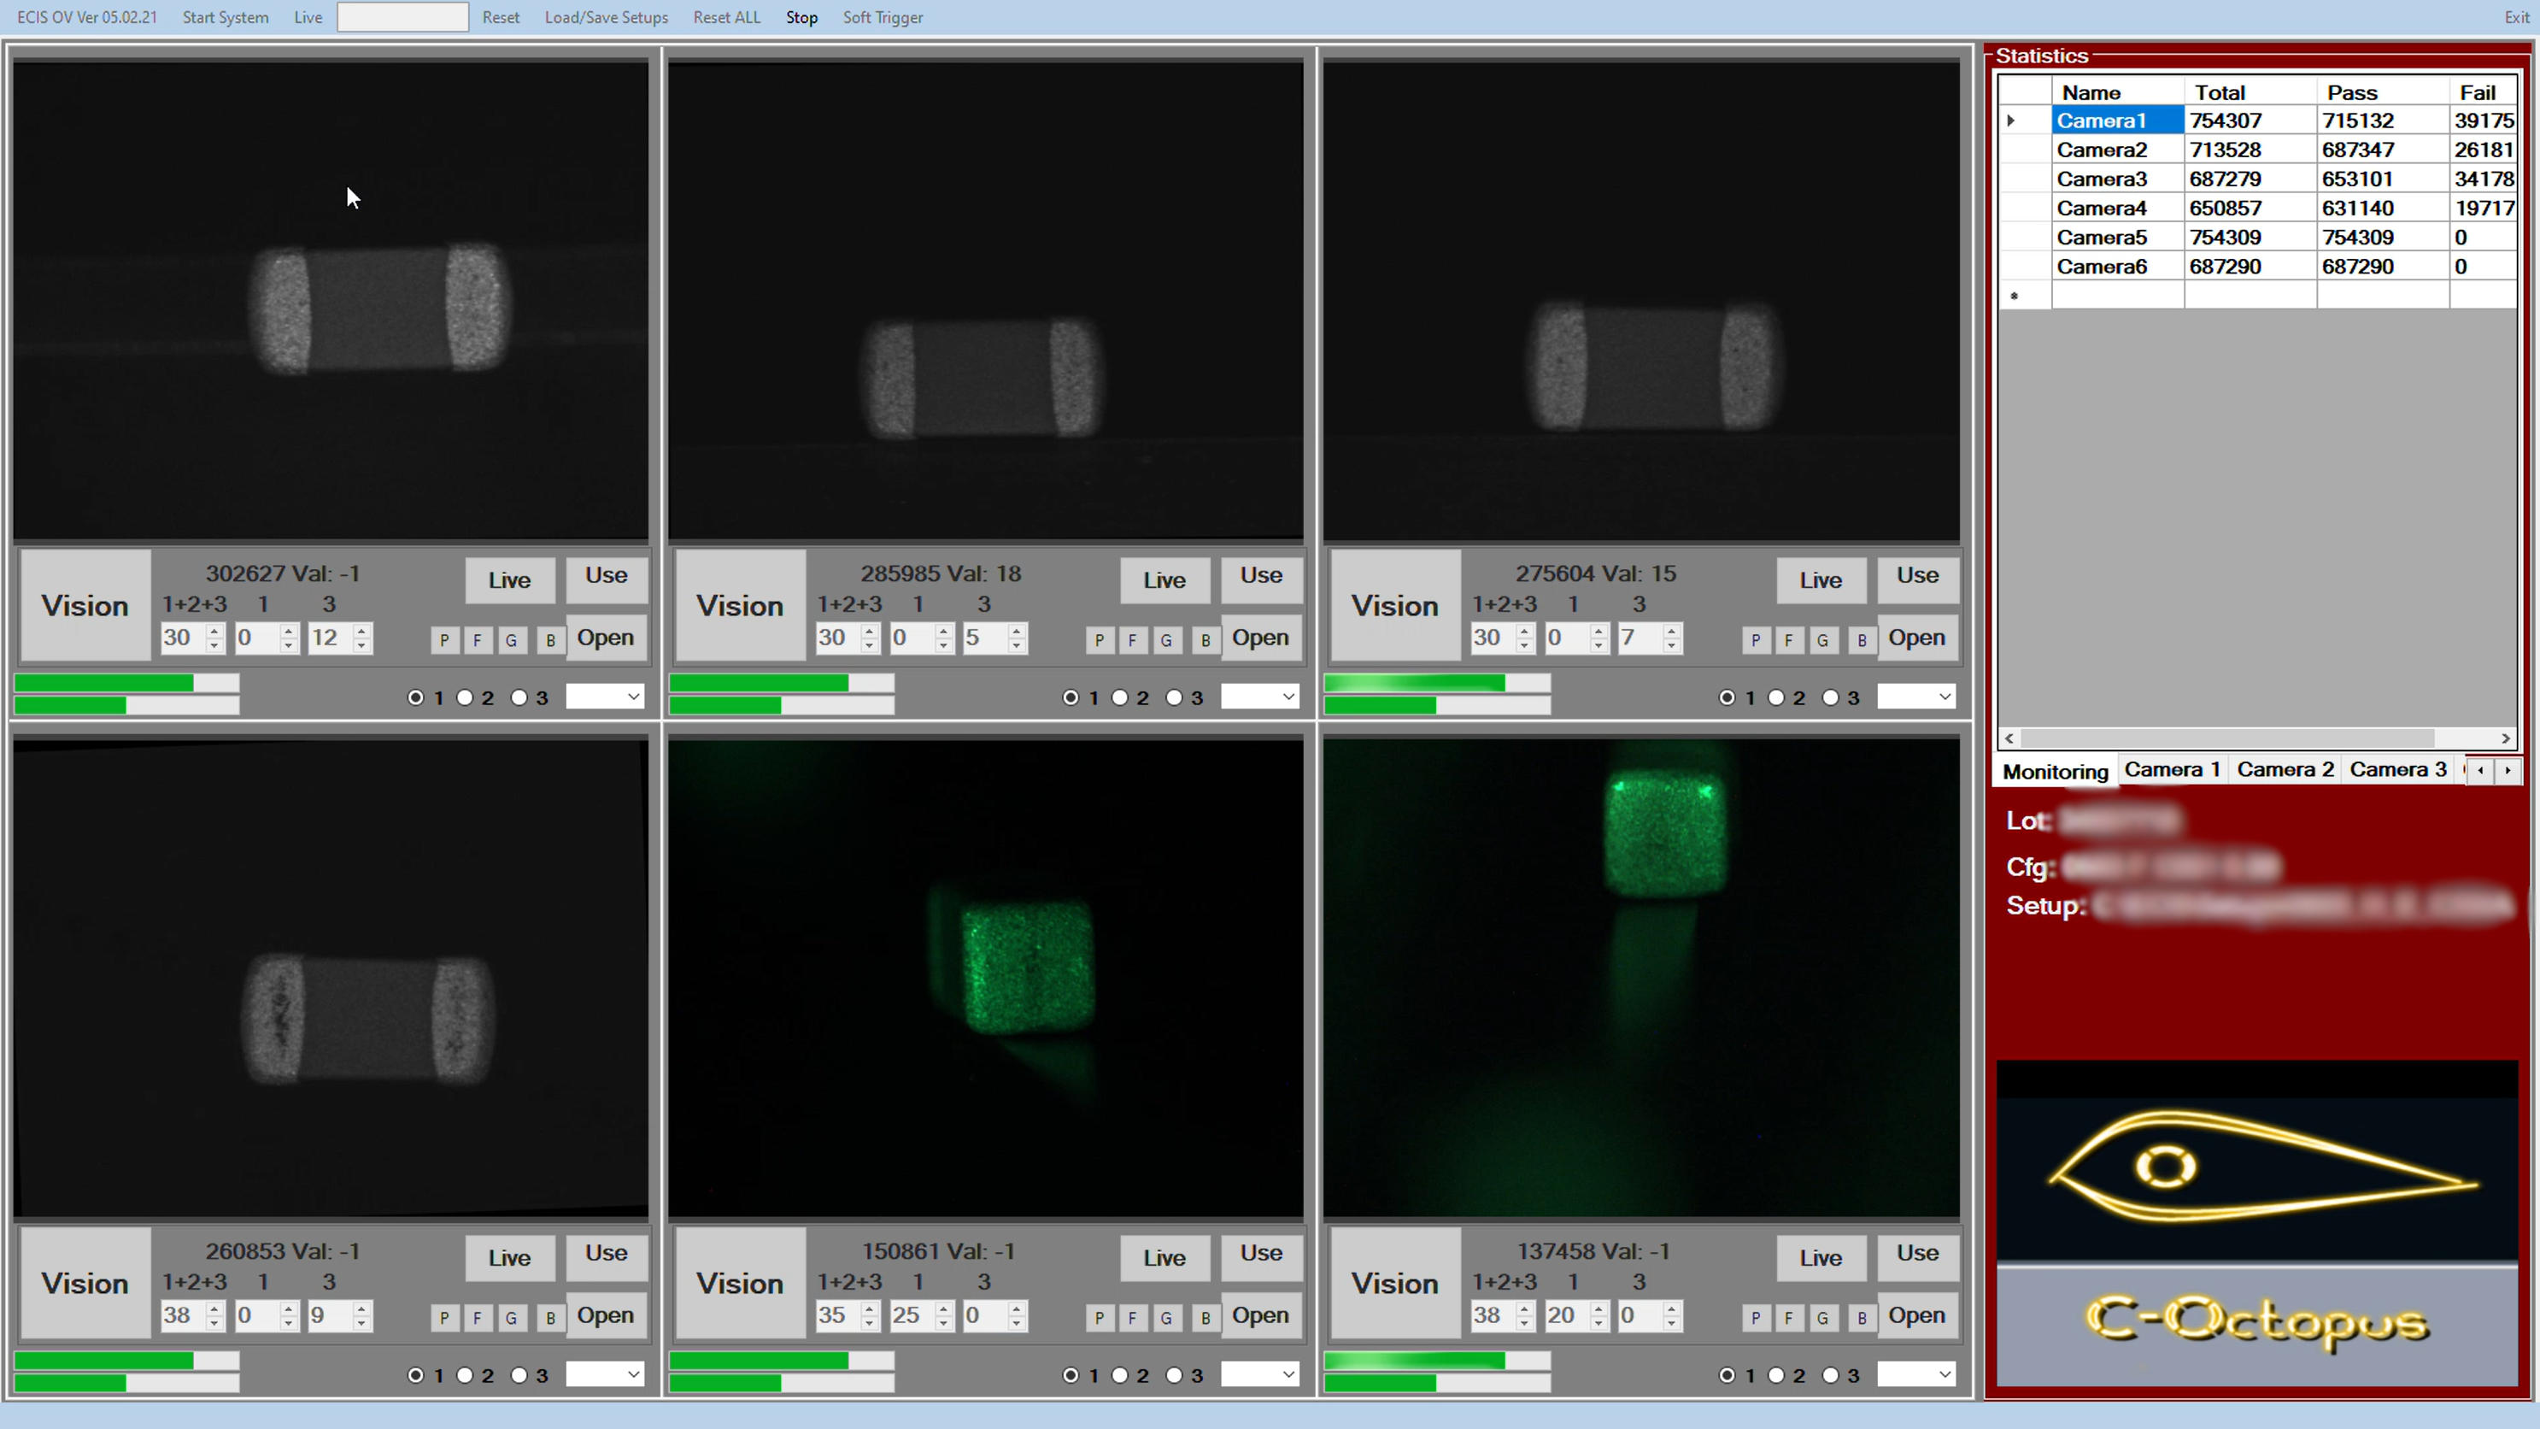Select radio option 3 in second camera panel
Viewport: 2540px width, 1429px height.
pyautogui.click(x=1173, y=697)
